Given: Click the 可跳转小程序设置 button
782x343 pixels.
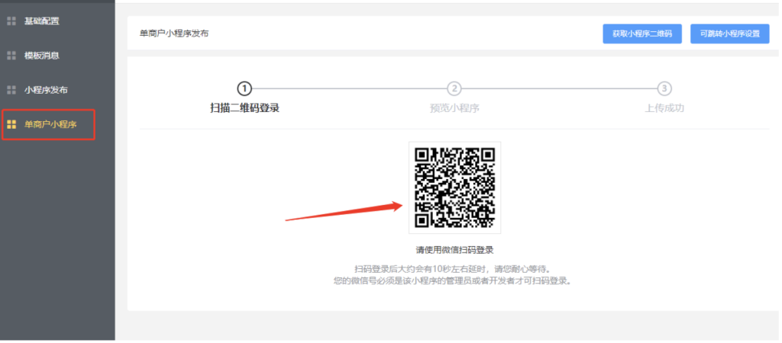Looking at the screenshot, I should (x=729, y=34).
